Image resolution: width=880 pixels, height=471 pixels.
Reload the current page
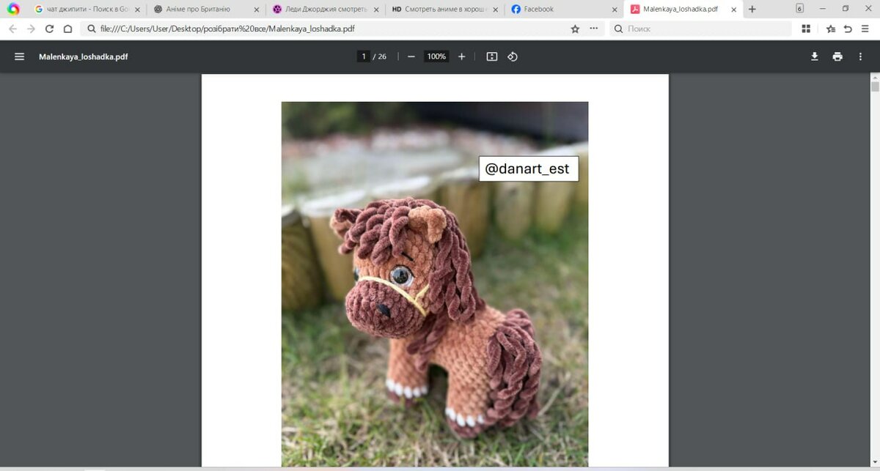pyautogui.click(x=49, y=29)
